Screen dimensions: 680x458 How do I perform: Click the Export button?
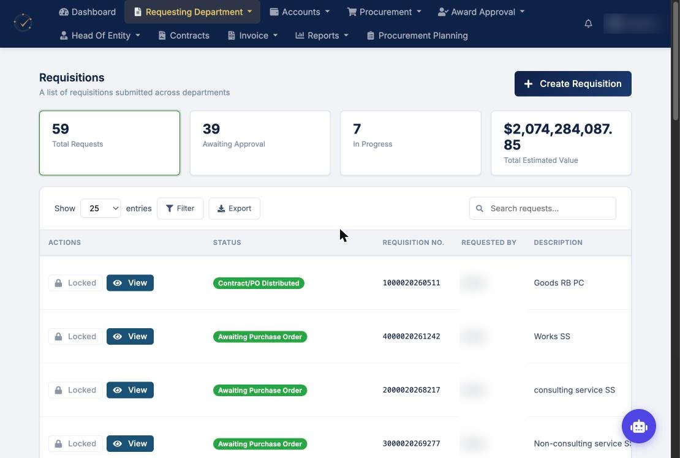pos(234,208)
